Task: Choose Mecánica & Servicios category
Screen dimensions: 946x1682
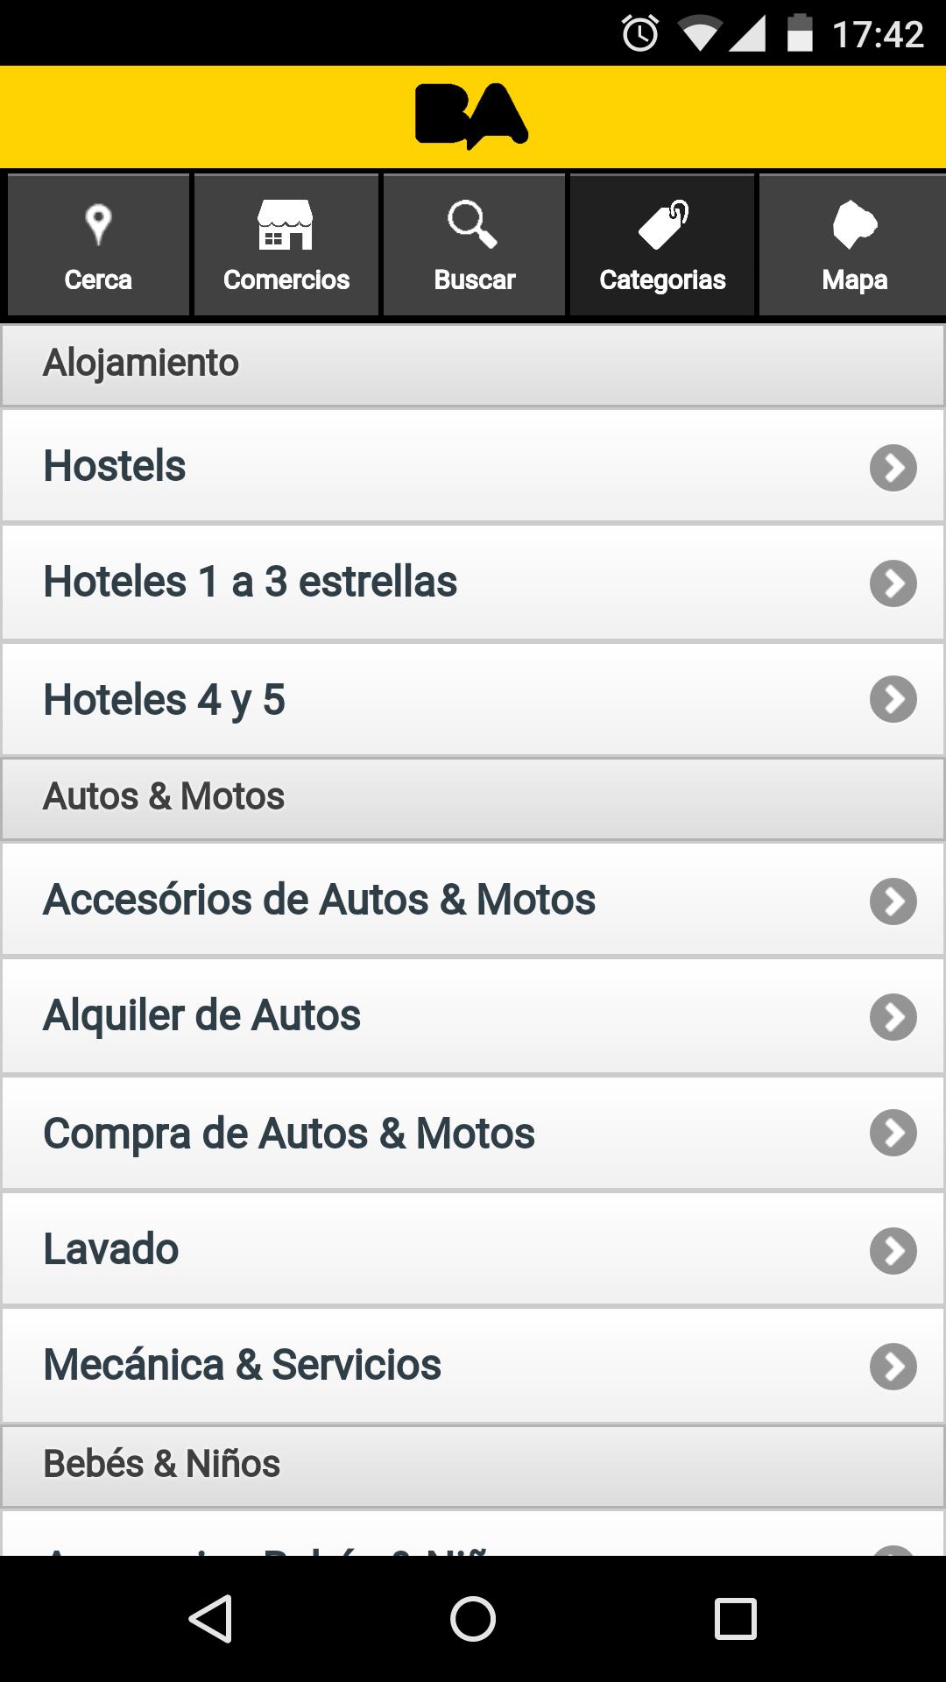Action: (243, 1365)
